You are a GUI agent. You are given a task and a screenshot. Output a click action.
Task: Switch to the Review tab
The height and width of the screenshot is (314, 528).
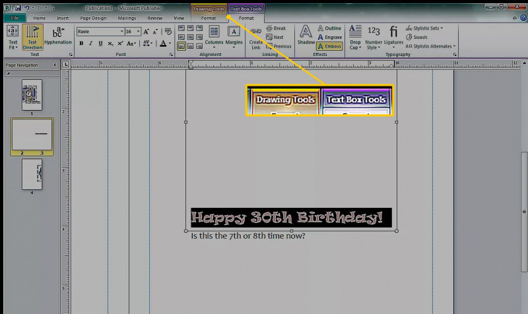point(155,18)
